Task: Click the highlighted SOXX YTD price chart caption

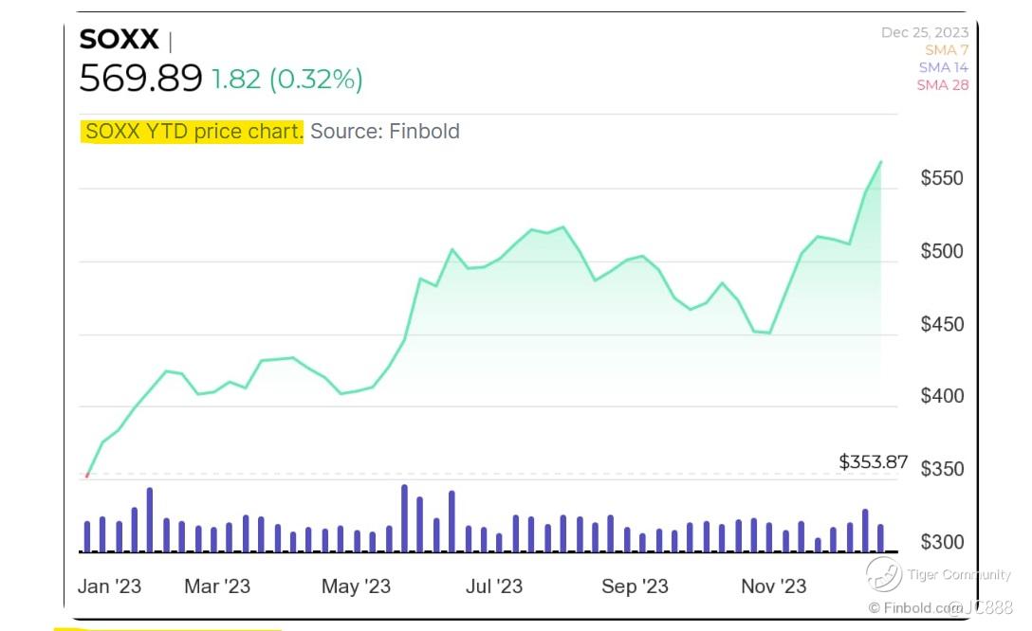Action: (x=193, y=132)
